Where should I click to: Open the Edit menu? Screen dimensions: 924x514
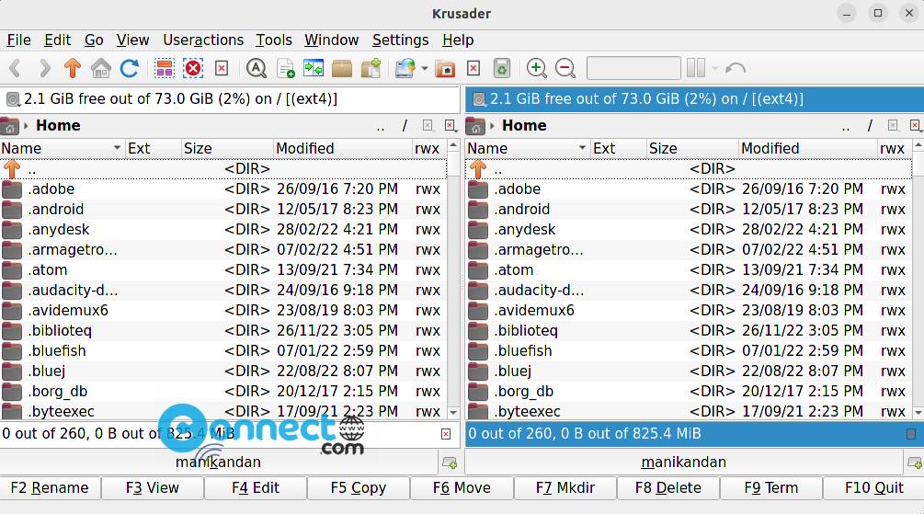tap(57, 40)
